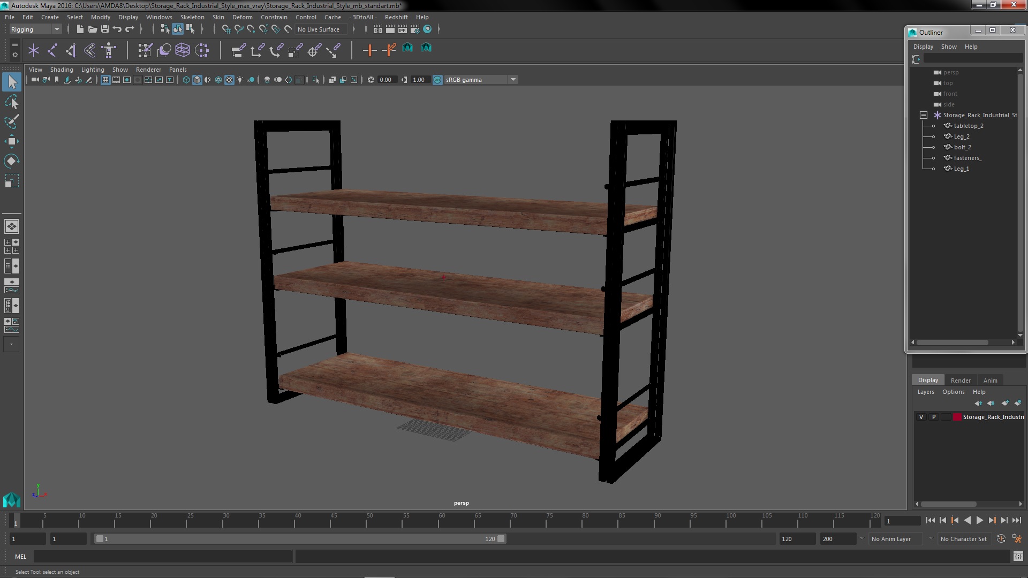Click the Create Joint shelf icon

[x=52, y=50]
